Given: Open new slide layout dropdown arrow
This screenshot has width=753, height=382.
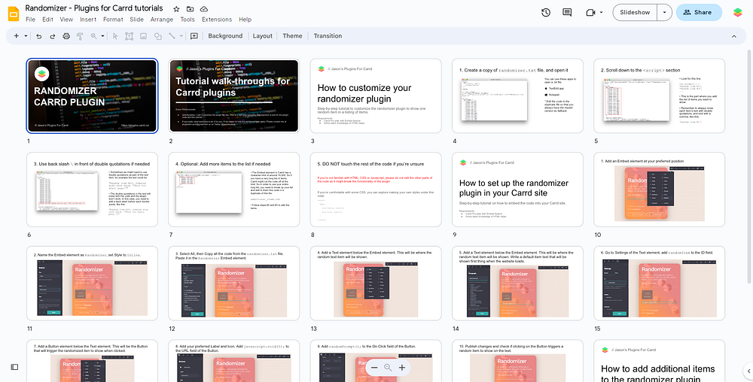Looking at the screenshot, I should (26, 36).
